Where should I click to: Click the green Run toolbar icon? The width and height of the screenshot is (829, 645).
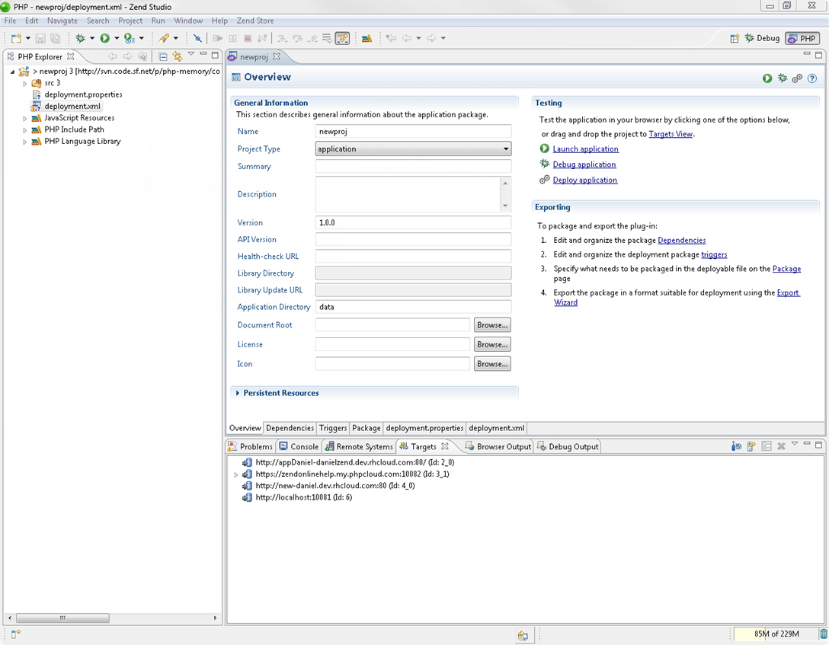click(104, 38)
